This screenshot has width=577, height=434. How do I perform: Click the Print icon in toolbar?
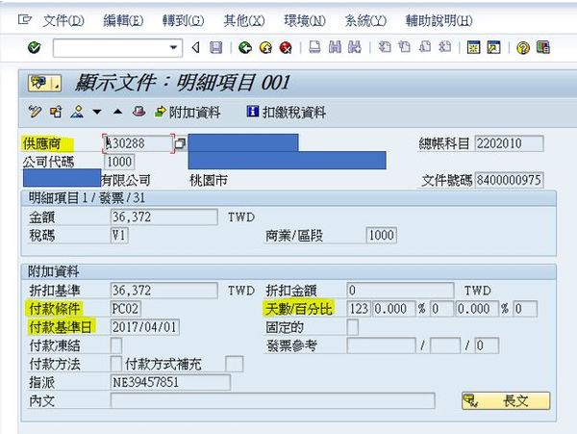(314, 47)
